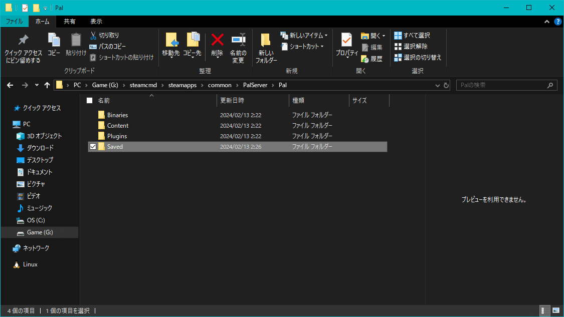Open the File (ファイル) tab
This screenshot has height=317, width=564.
coord(15,22)
